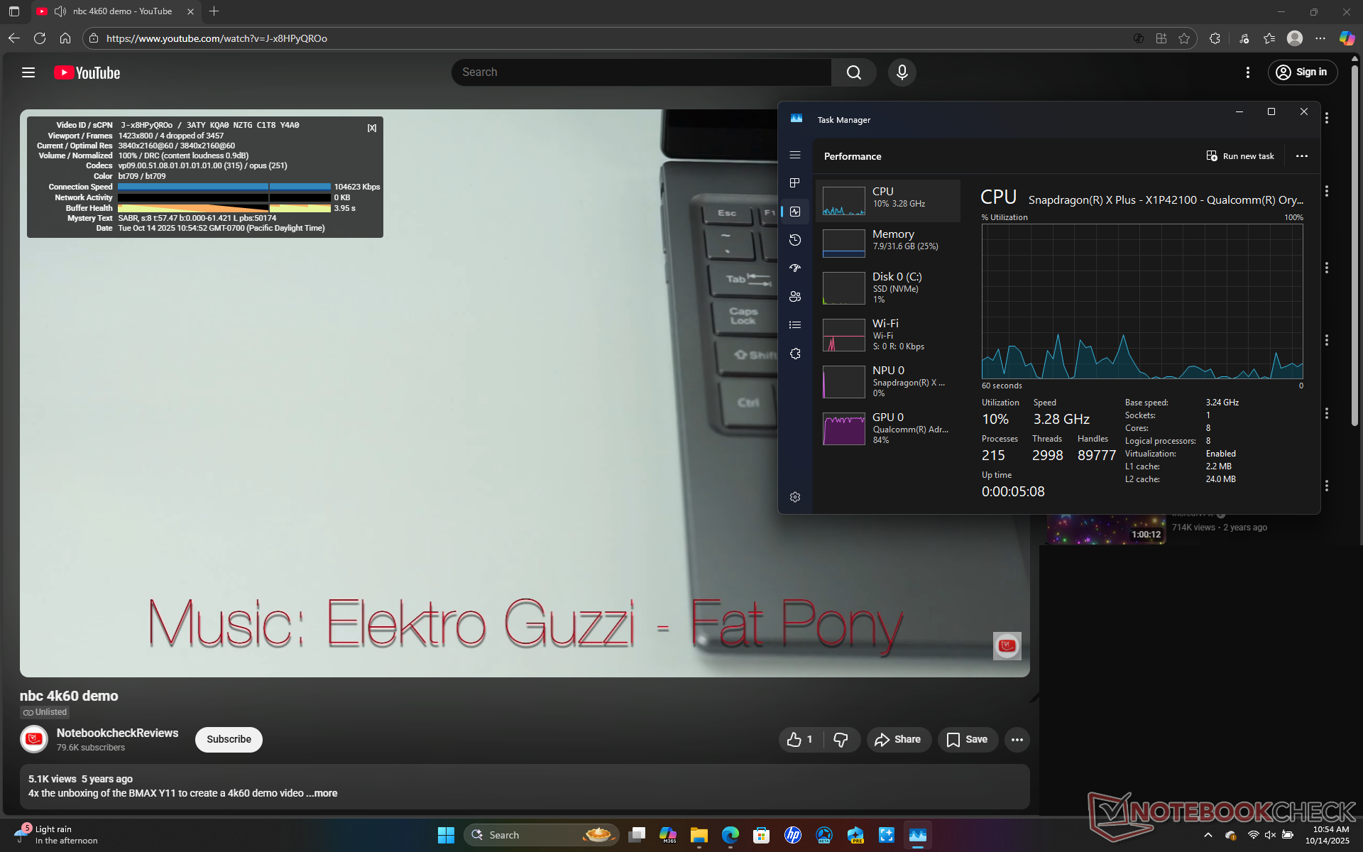Open Task Manager Processes page icon

point(795,183)
